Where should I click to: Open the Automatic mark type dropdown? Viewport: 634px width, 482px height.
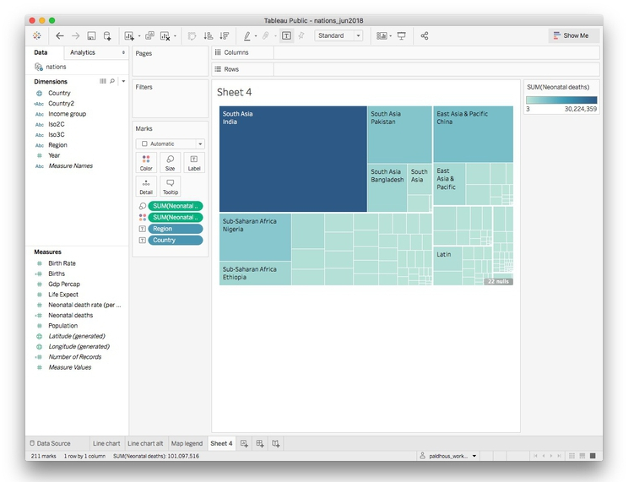click(x=171, y=144)
